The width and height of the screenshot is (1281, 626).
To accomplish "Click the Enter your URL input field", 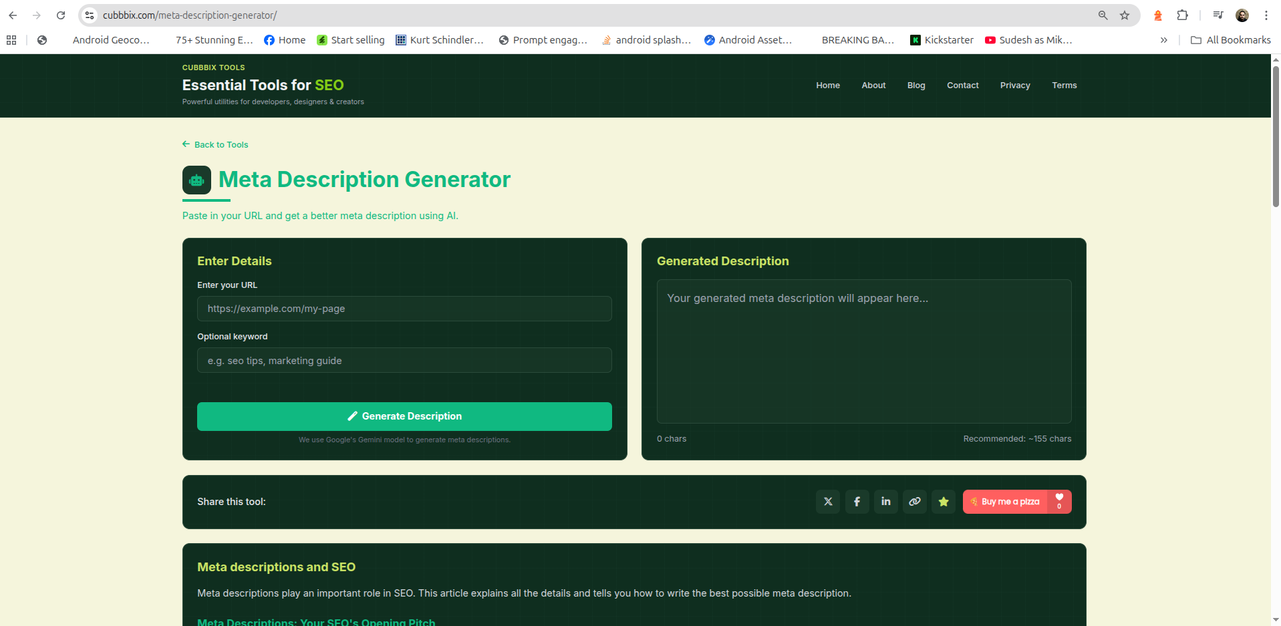I will click(x=404, y=309).
